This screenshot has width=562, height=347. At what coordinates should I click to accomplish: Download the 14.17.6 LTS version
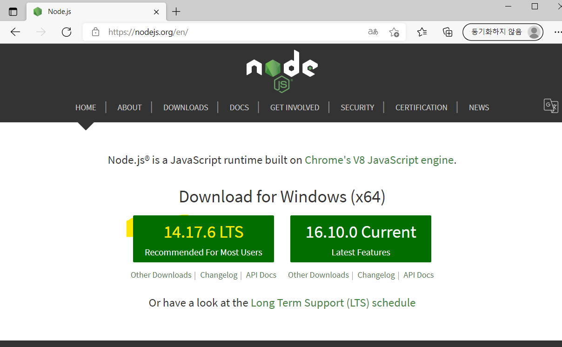(x=203, y=239)
